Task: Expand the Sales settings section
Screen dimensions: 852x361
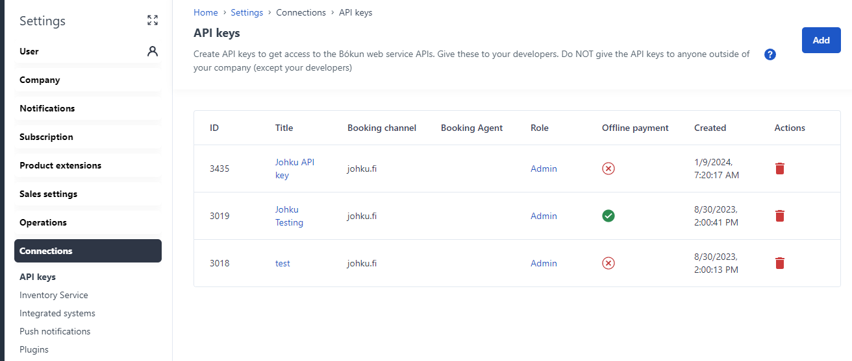Action: (x=88, y=194)
